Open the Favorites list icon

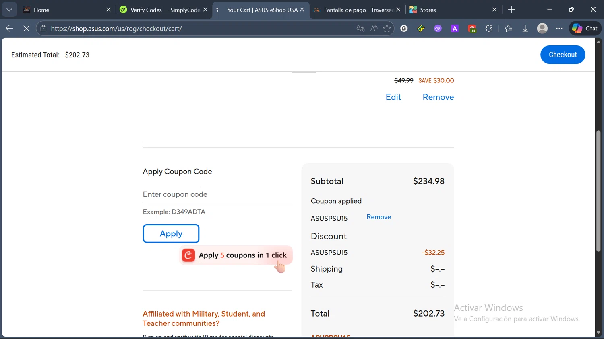(508, 28)
